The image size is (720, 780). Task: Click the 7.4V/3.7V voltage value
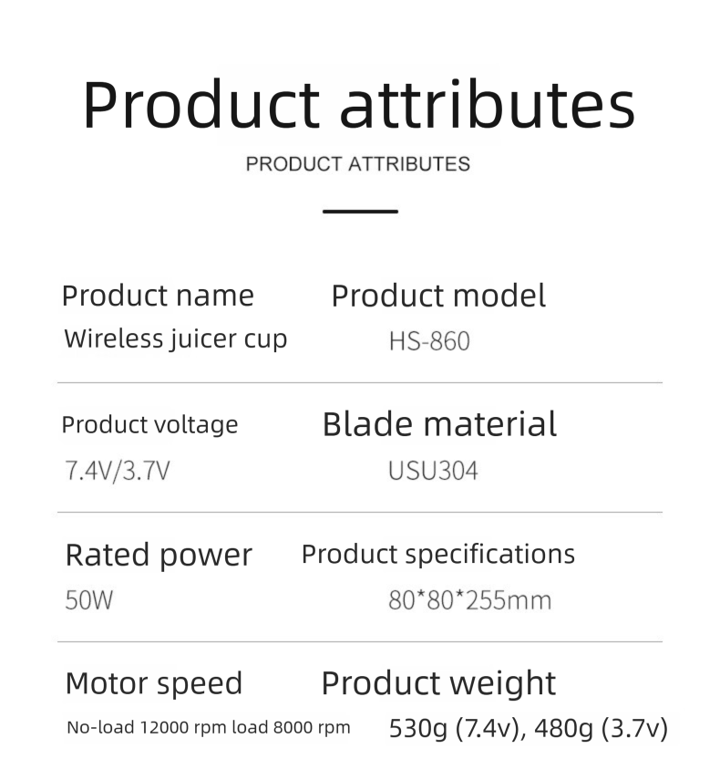pyautogui.click(x=118, y=471)
